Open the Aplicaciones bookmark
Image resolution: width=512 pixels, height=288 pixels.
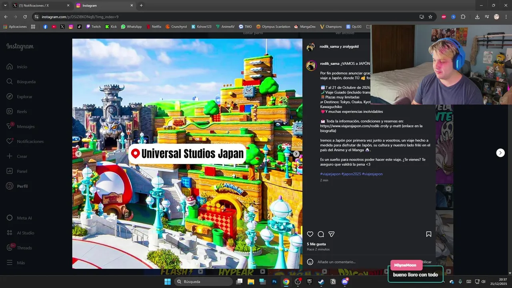click(x=15, y=27)
